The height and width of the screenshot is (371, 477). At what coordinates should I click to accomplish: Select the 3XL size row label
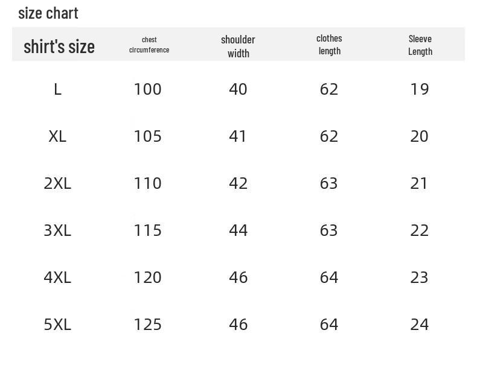[57, 230]
